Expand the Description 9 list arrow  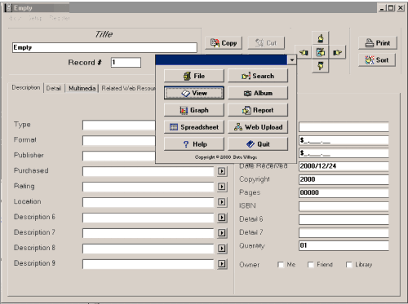[x=222, y=263]
